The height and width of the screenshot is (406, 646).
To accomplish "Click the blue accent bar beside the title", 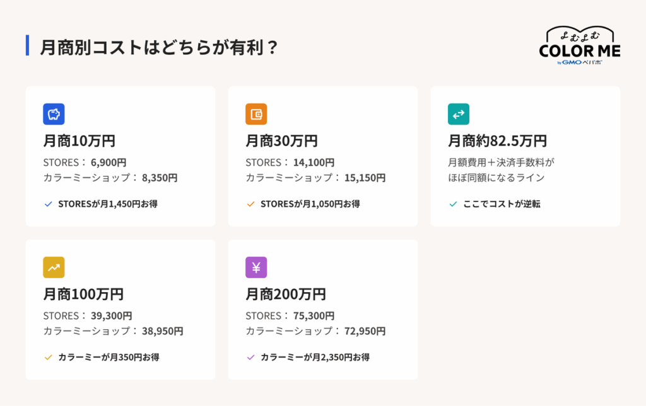I will 27,45.
